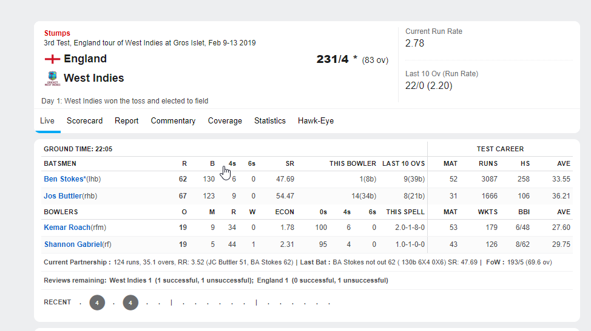Image resolution: width=591 pixels, height=331 pixels.
Task: Click Jos Buttler career runs 1666
Action: click(489, 195)
